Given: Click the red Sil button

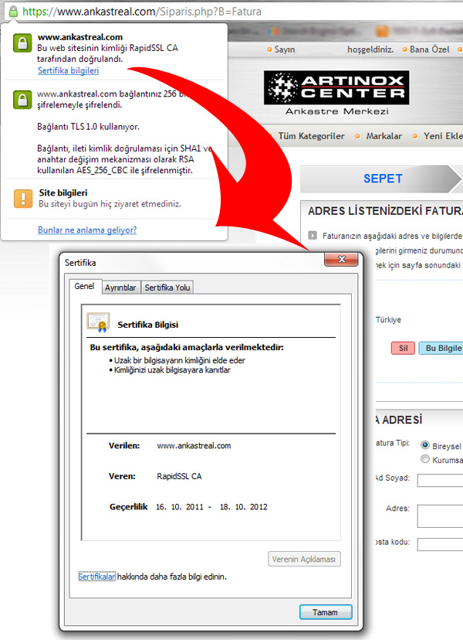Looking at the screenshot, I should click(x=403, y=348).
